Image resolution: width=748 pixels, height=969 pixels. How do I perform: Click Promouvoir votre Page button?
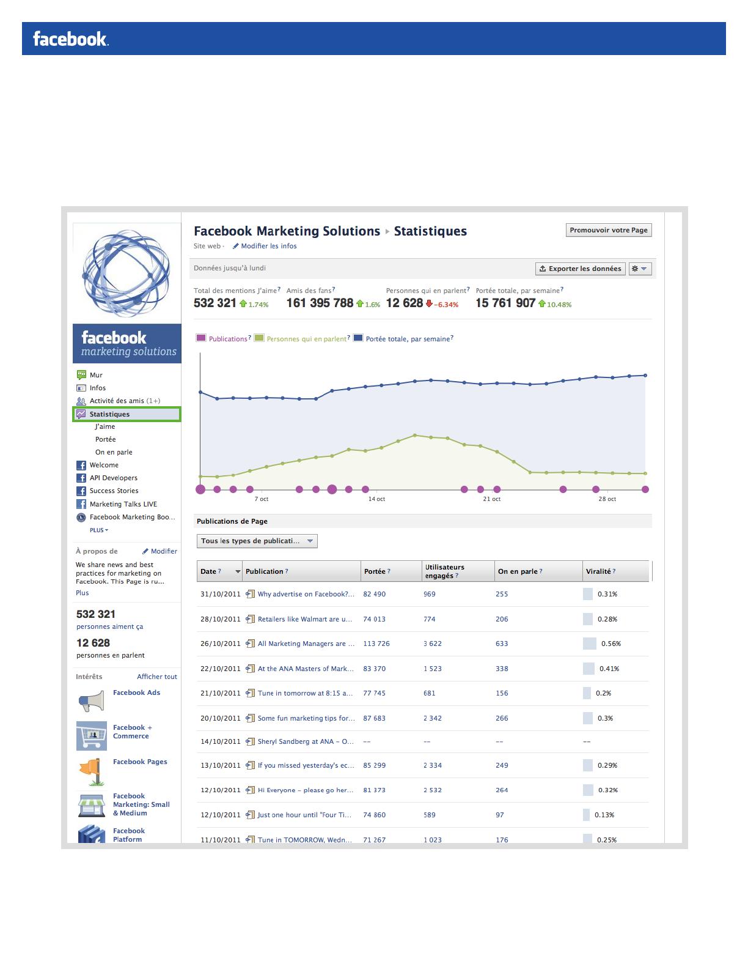tap(609, 230)
